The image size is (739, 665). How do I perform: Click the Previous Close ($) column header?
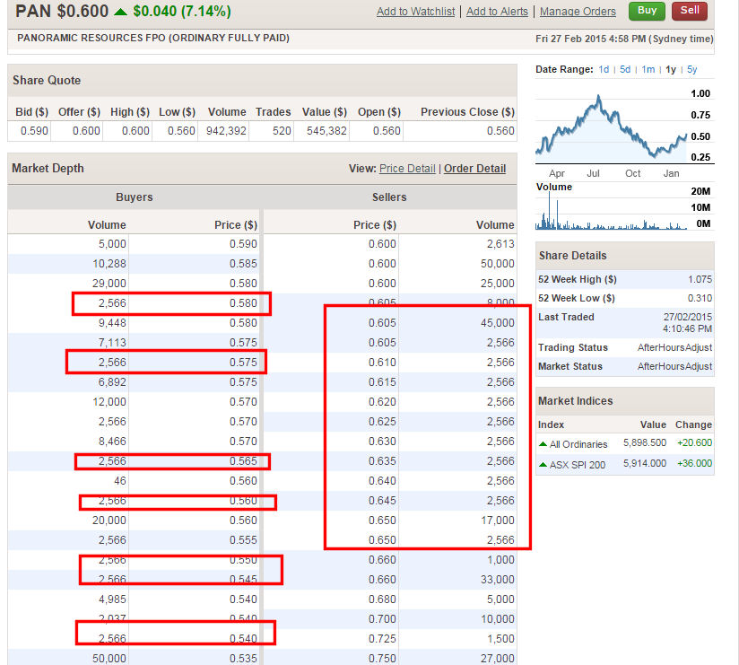click(467, 112)
